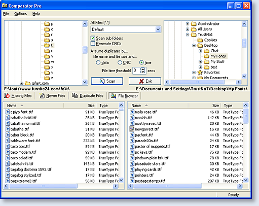Screen dimensions: 259x206
Task: Select the Cookies folder icon
Action: pos(200,40)
